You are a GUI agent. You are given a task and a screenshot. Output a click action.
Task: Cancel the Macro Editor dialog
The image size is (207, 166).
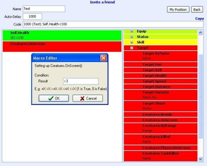click(88, 98)
